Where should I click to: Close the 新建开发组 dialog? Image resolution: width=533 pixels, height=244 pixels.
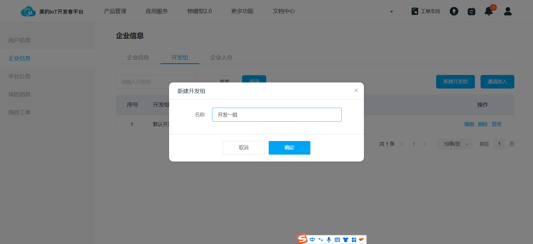click(356, 90)
